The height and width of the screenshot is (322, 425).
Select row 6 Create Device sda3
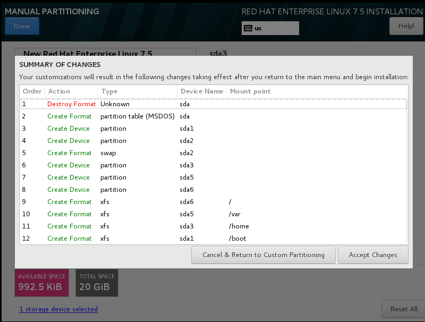[x=214, y=165]
